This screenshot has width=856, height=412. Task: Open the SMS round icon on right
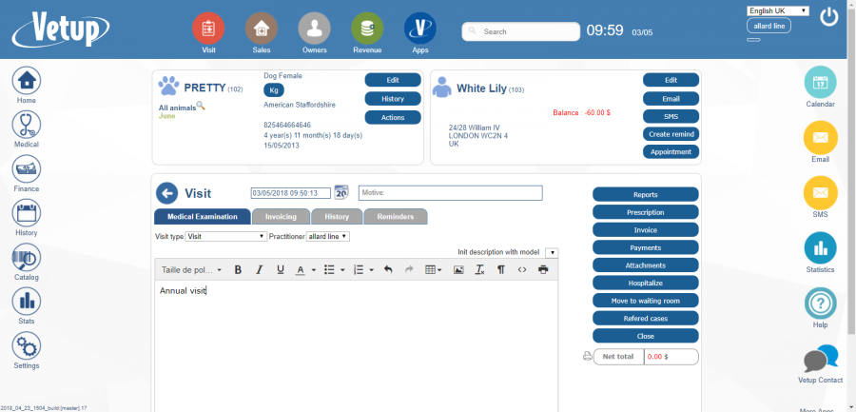820,193
